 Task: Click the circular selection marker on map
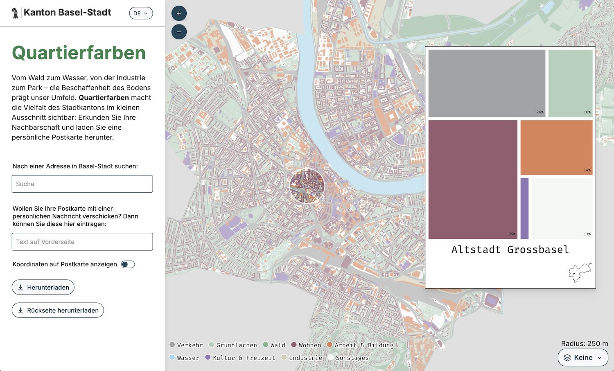307,186
